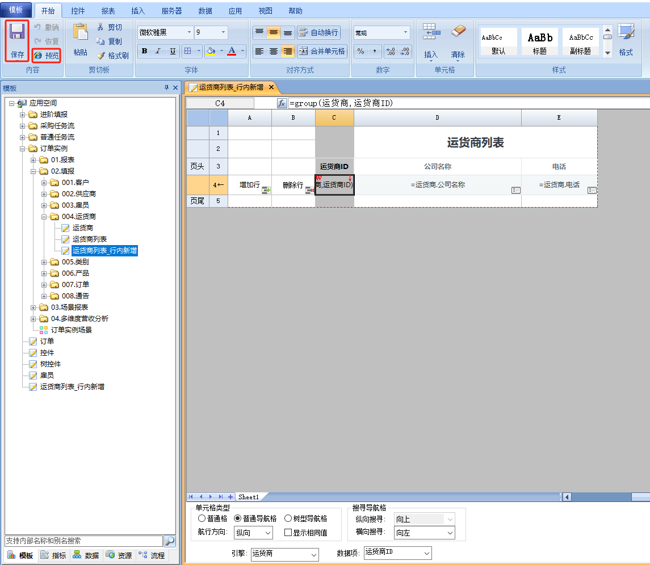650x565 pixels.
Task: Open the font color dropdown arrow
Action: point(242,51)
